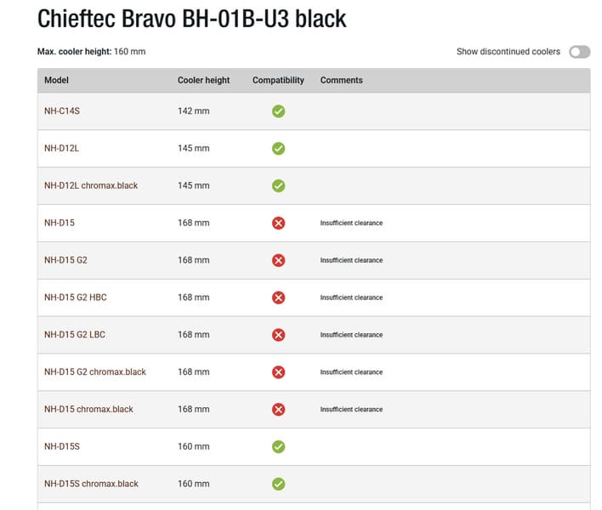Image resolution: width=602 pixels, height=510 pixels.
Task: Open the NH-D15 G2 HBC link
Action: click(x=75, y=297)
